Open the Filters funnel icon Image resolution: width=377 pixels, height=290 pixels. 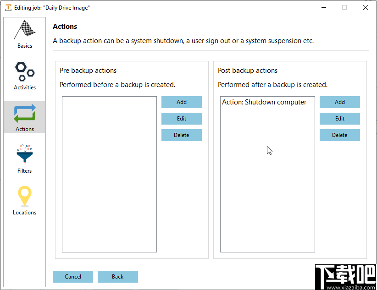click(x=25, y=155)
